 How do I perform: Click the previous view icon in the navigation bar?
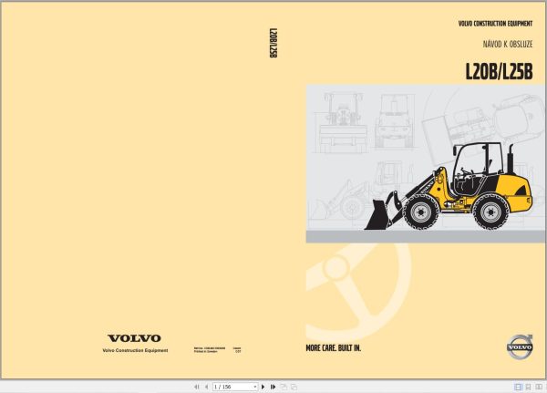[x=284, y=387]
